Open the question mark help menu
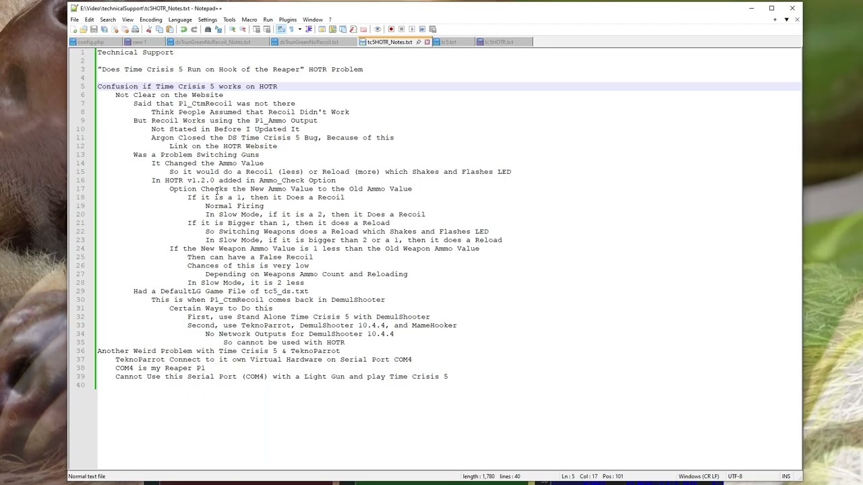The width and height of the screenshot is (863, 485). tap(330, 20)
